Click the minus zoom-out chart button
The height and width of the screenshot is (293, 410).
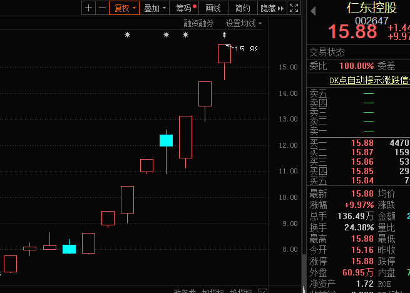[101, 8]
